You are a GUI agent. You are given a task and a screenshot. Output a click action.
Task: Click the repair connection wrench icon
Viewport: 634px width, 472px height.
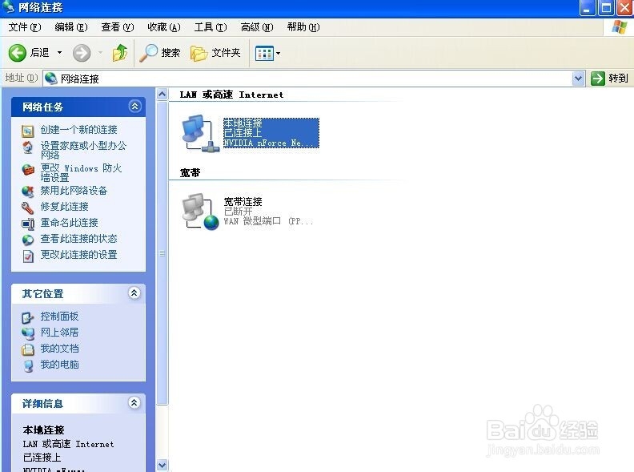point(27,208)
